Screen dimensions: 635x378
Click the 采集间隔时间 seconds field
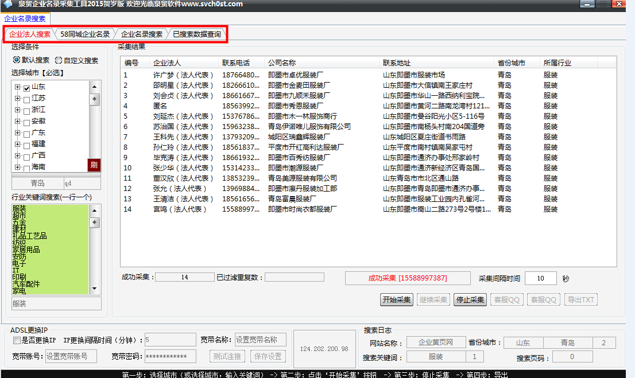[541, 278]
